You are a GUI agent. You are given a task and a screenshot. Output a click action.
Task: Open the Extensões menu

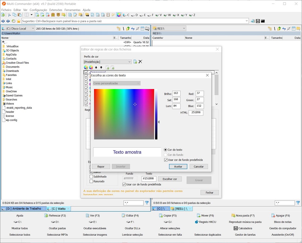pos(56,10)
